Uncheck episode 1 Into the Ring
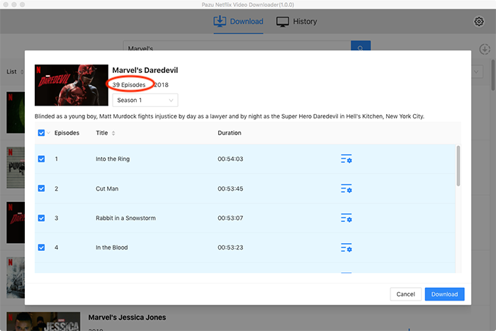 pos(41,159)
